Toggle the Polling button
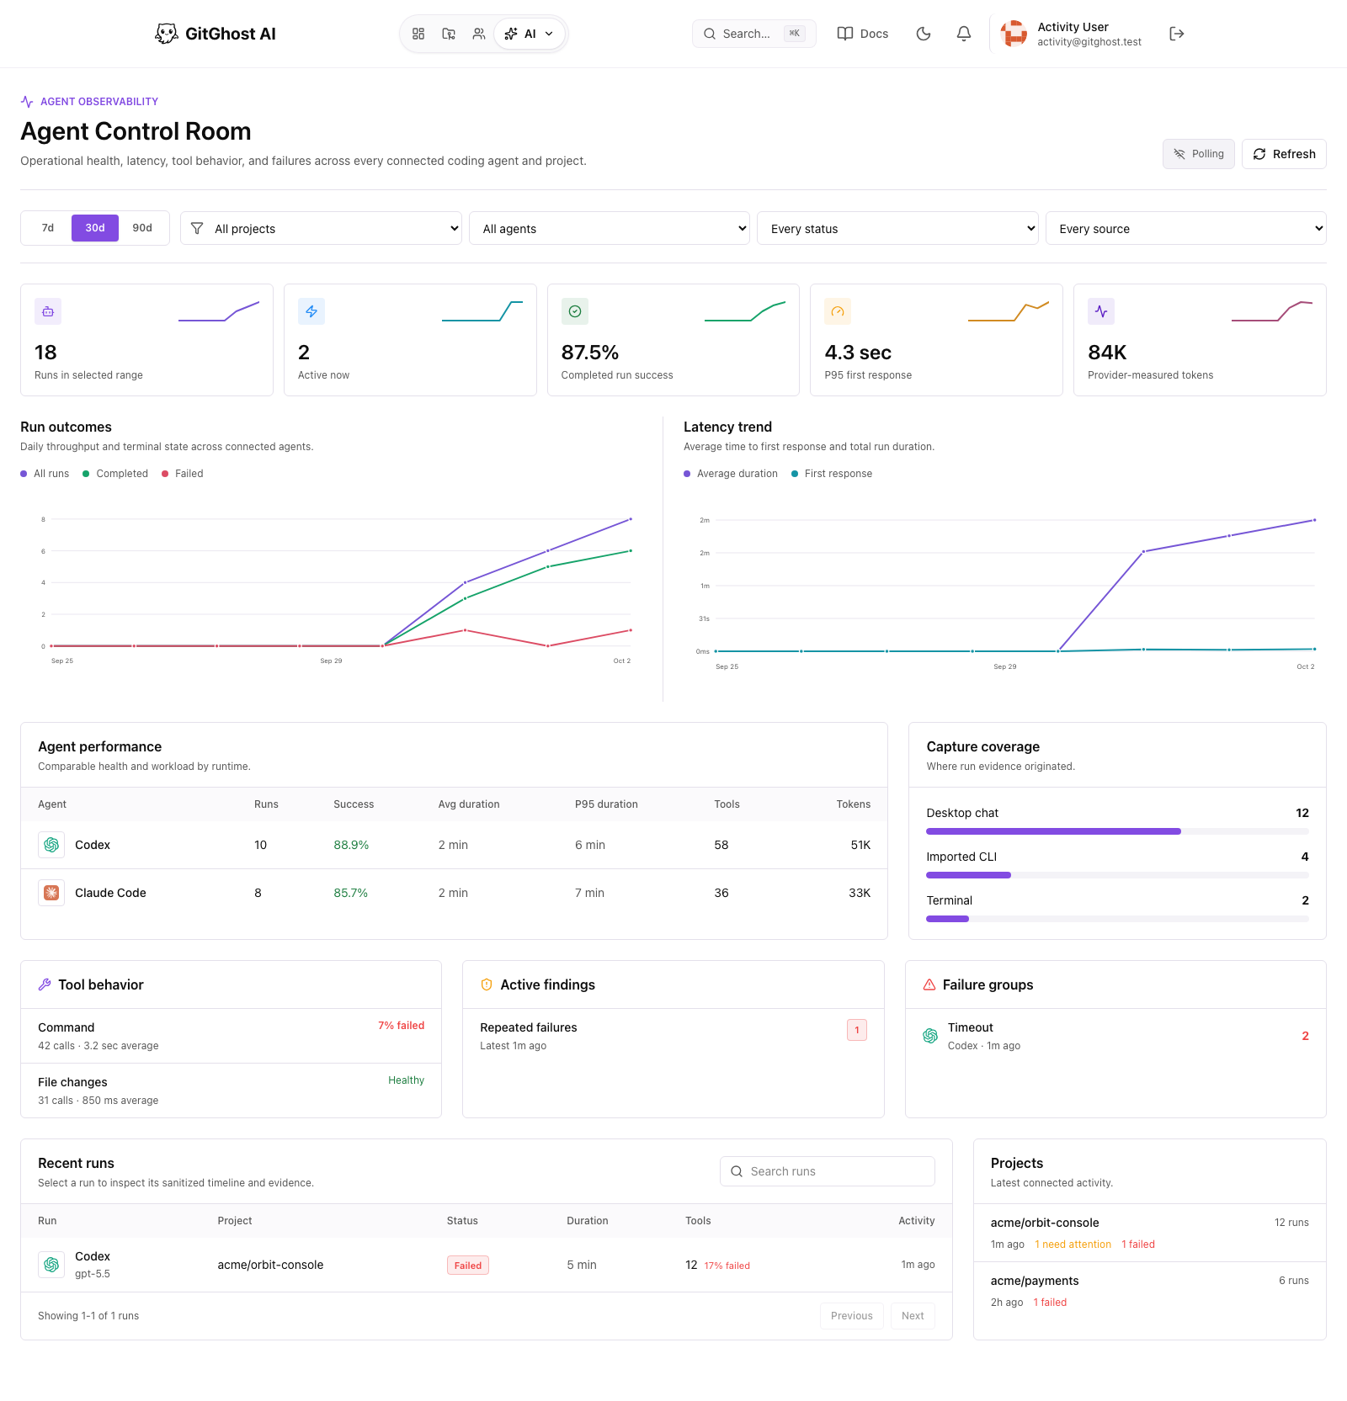 coord(1199,154)
